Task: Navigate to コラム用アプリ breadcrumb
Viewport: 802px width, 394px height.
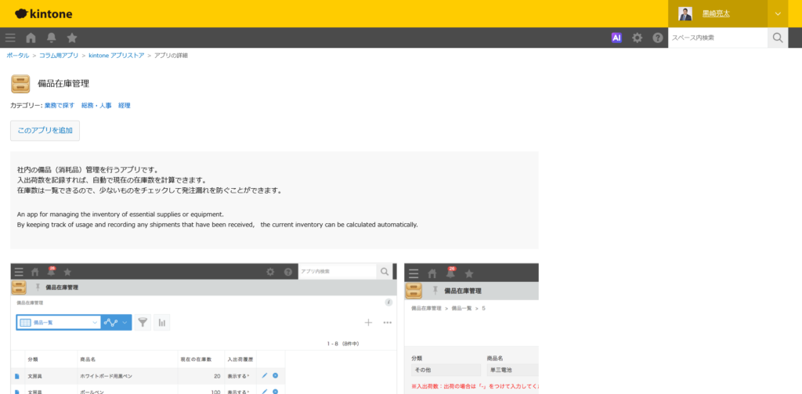Action: (x=59, y=56)
